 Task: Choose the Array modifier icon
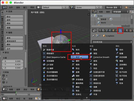click(73, 49)
